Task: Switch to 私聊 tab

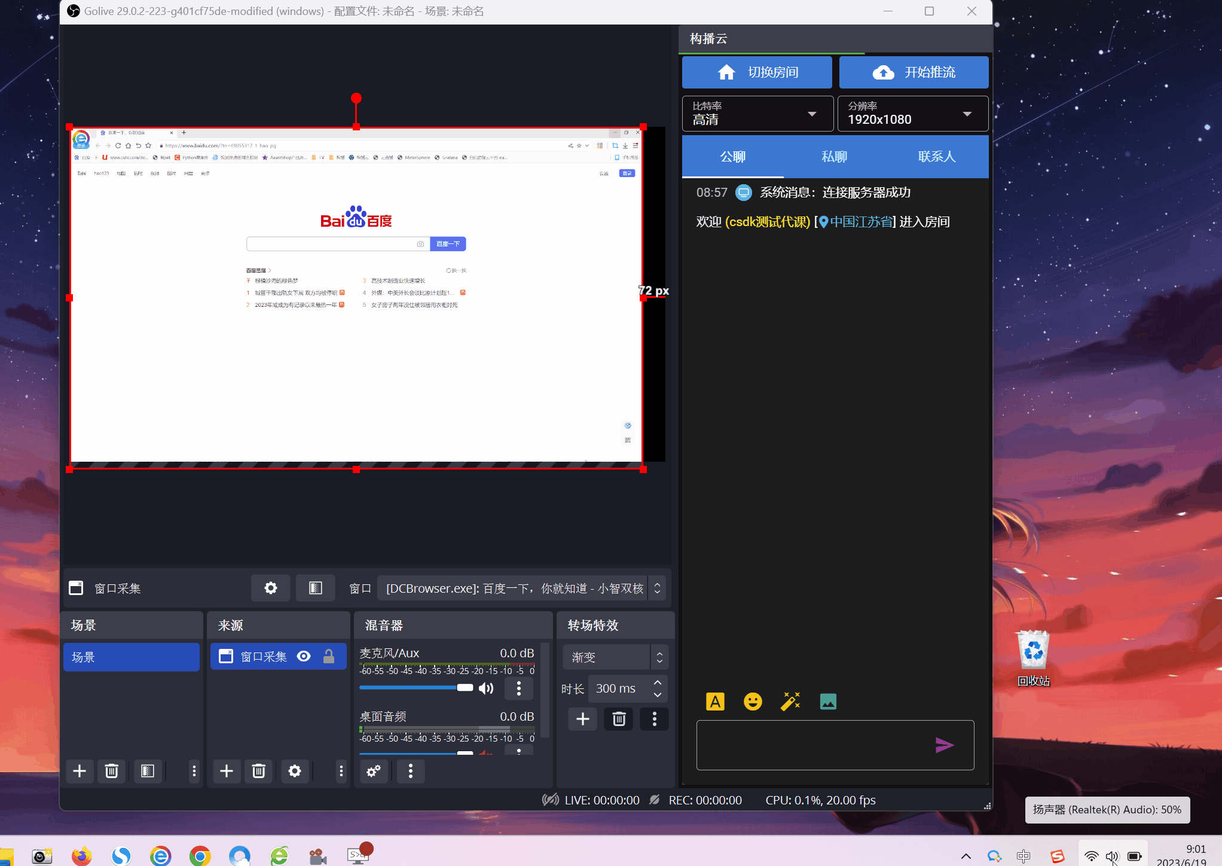Action: point(835,157)
